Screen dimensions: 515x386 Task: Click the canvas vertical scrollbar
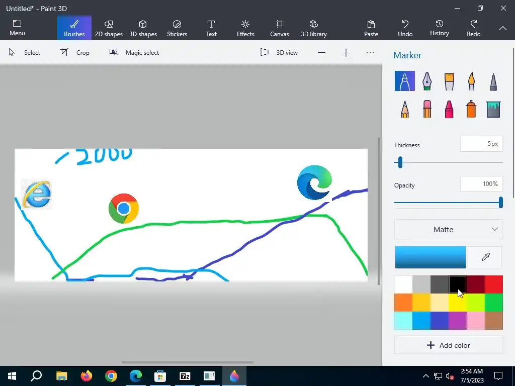379,211
